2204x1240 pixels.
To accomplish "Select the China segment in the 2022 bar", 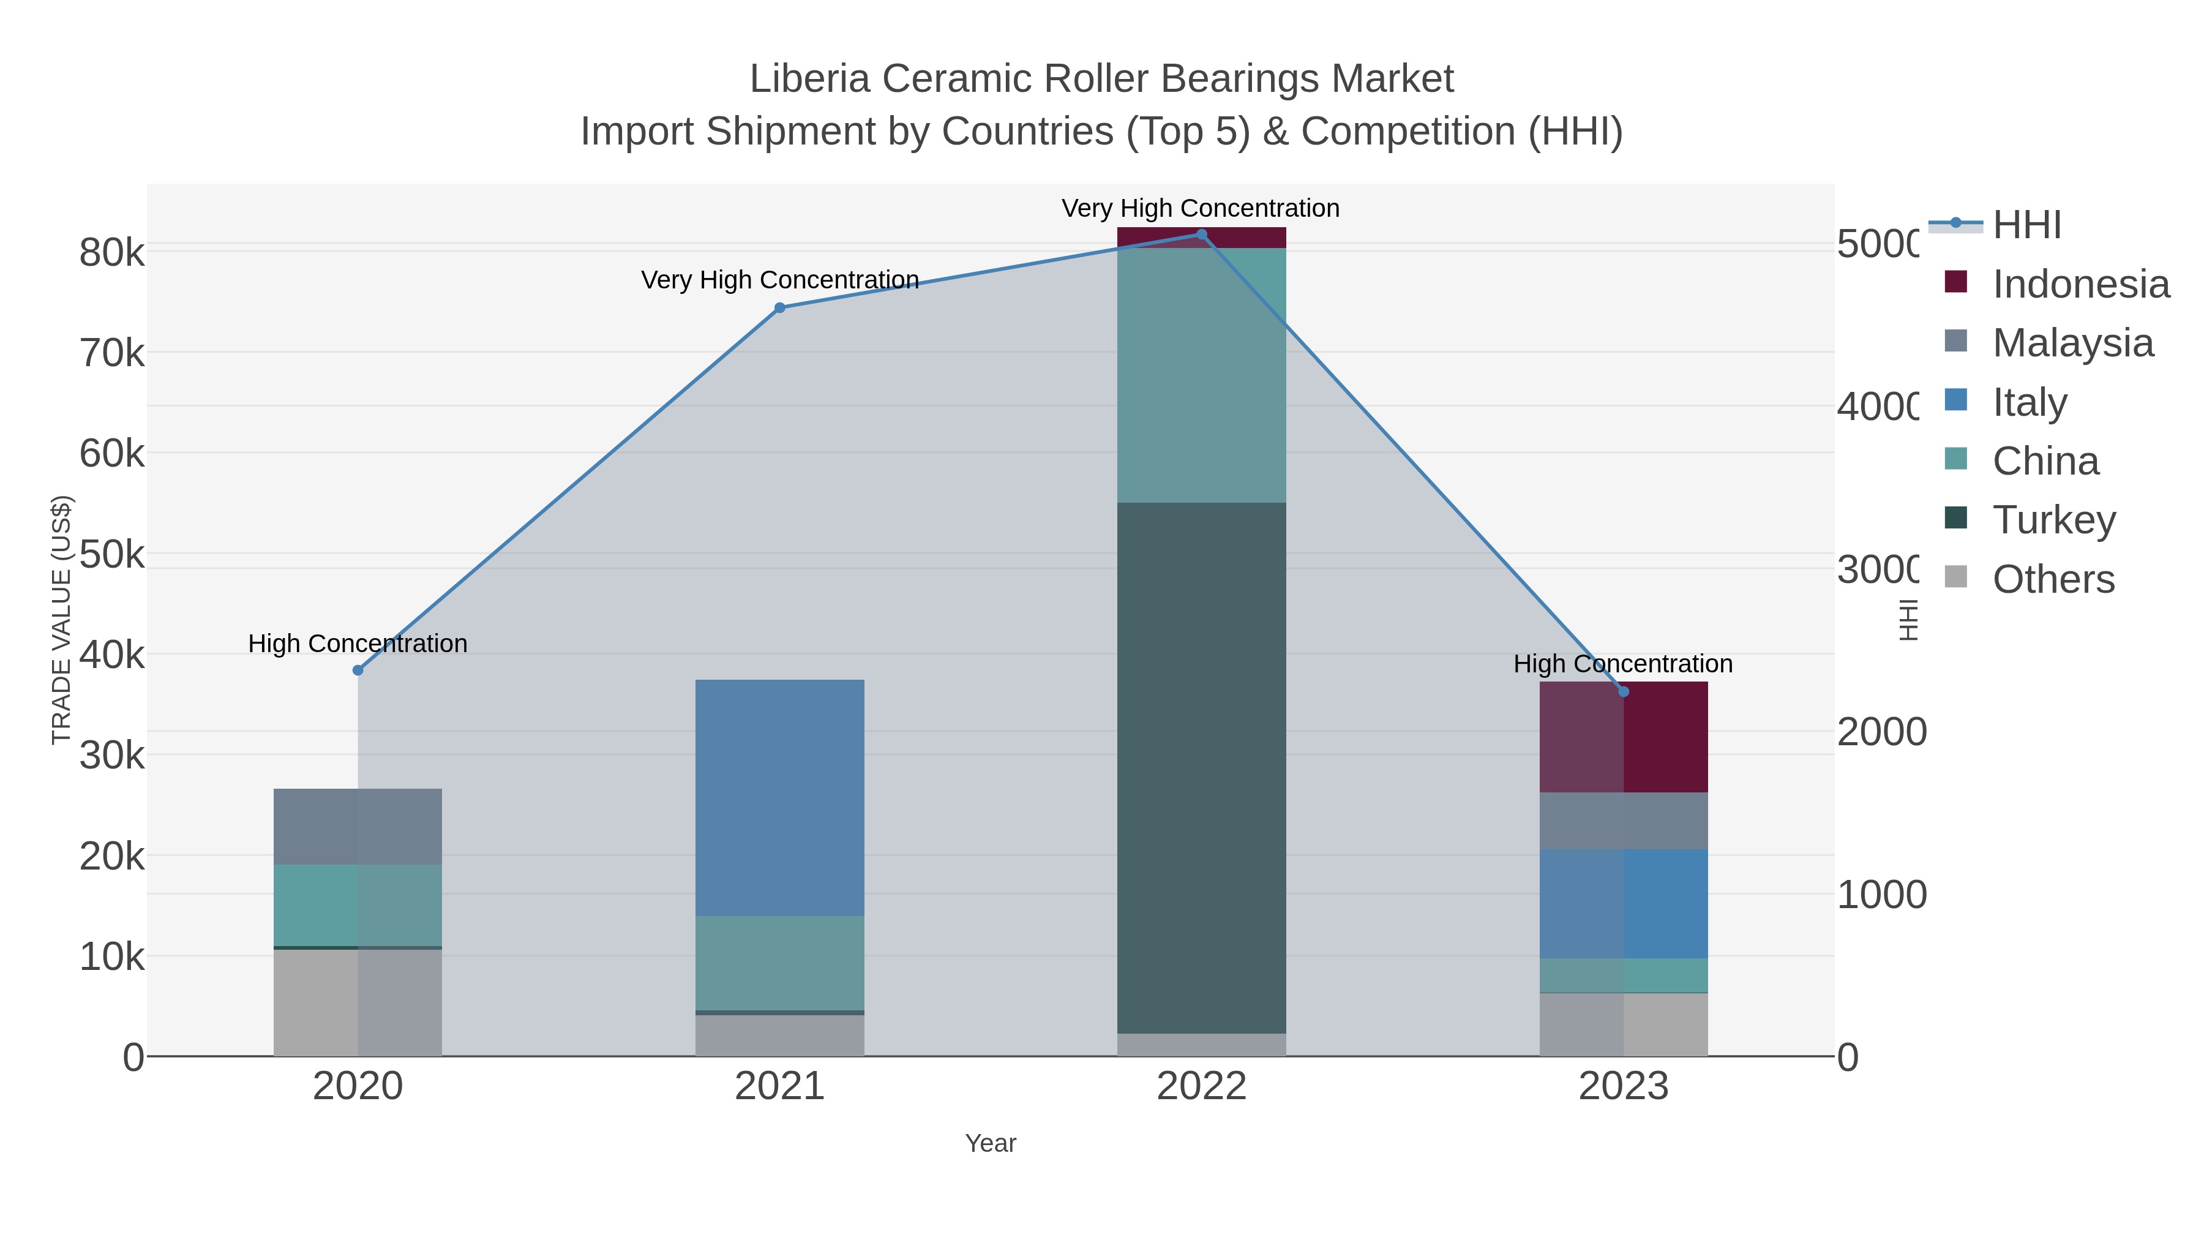I will pyautogui.click(x=1201, y=375).
